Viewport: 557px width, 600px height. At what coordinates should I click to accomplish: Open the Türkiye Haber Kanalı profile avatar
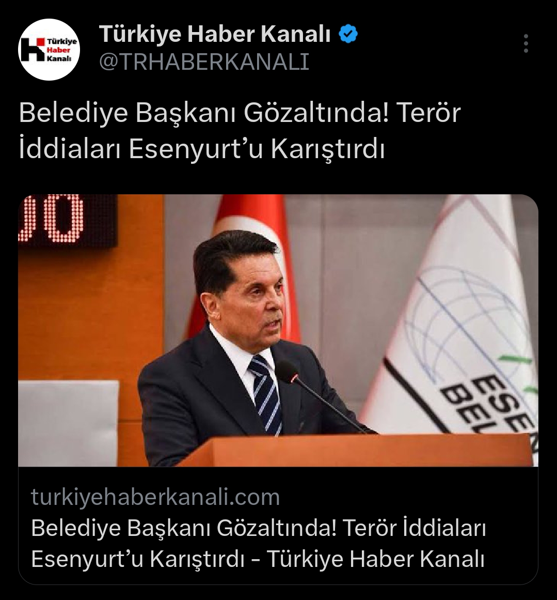point(49,50)
